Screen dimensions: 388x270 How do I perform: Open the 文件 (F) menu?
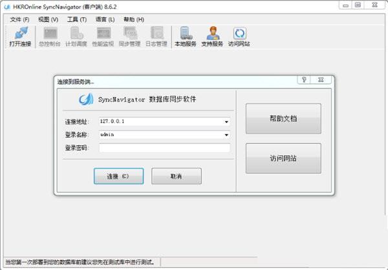(19, 19)
